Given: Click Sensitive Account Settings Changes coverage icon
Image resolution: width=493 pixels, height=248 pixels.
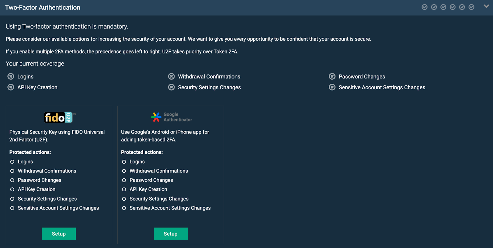Looking at the screenshot, I should [x=332, y=87].
